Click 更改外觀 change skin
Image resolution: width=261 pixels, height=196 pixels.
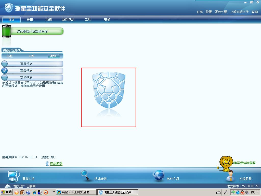point(221,12)
